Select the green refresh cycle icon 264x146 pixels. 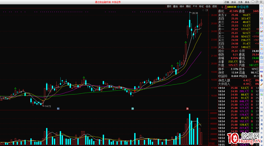tap(261, 95)
